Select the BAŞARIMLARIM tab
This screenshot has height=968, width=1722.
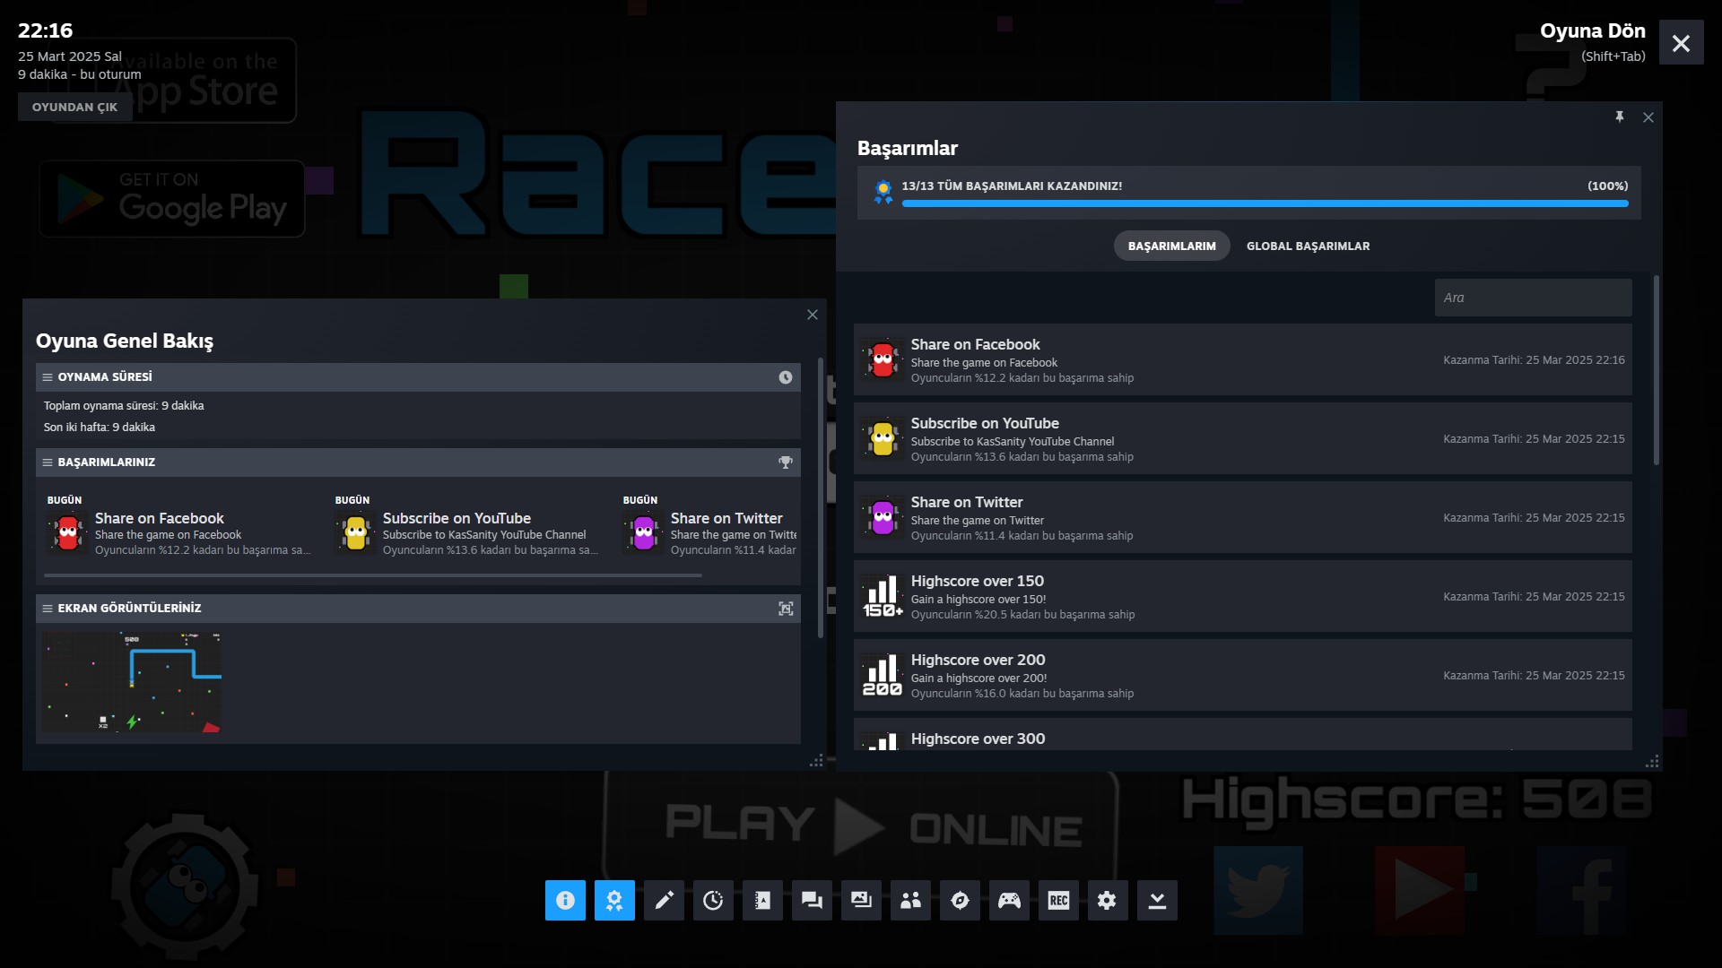(x=1171, y=246)
